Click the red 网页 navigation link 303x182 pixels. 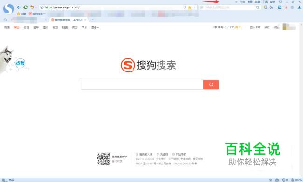click(x=16, y=27)
